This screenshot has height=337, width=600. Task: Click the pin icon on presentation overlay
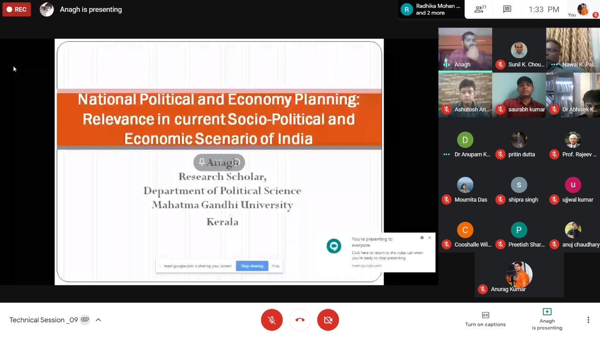202,162
